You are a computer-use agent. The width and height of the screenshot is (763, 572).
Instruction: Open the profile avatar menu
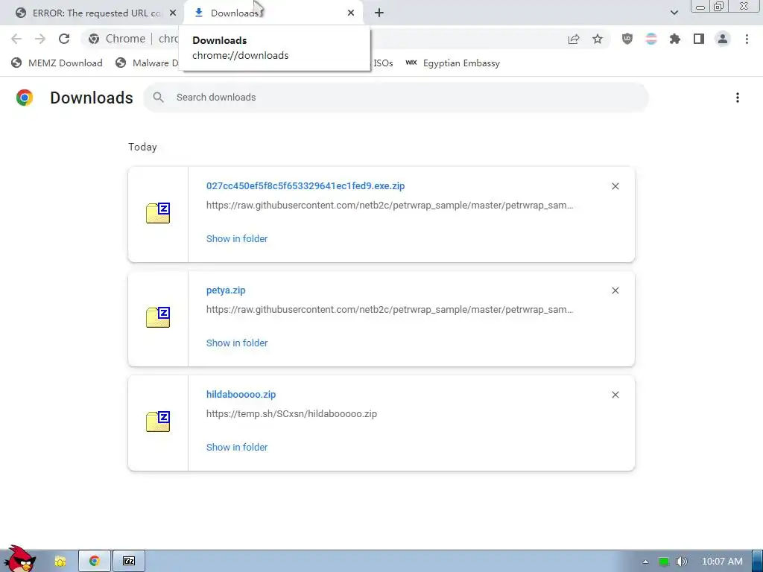pos(723,39)
